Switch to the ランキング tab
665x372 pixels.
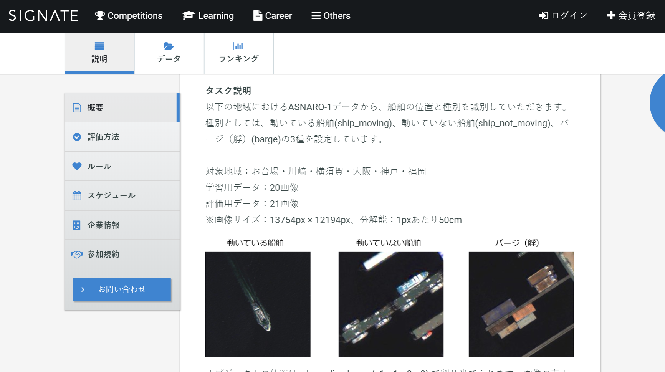point(239,53)
